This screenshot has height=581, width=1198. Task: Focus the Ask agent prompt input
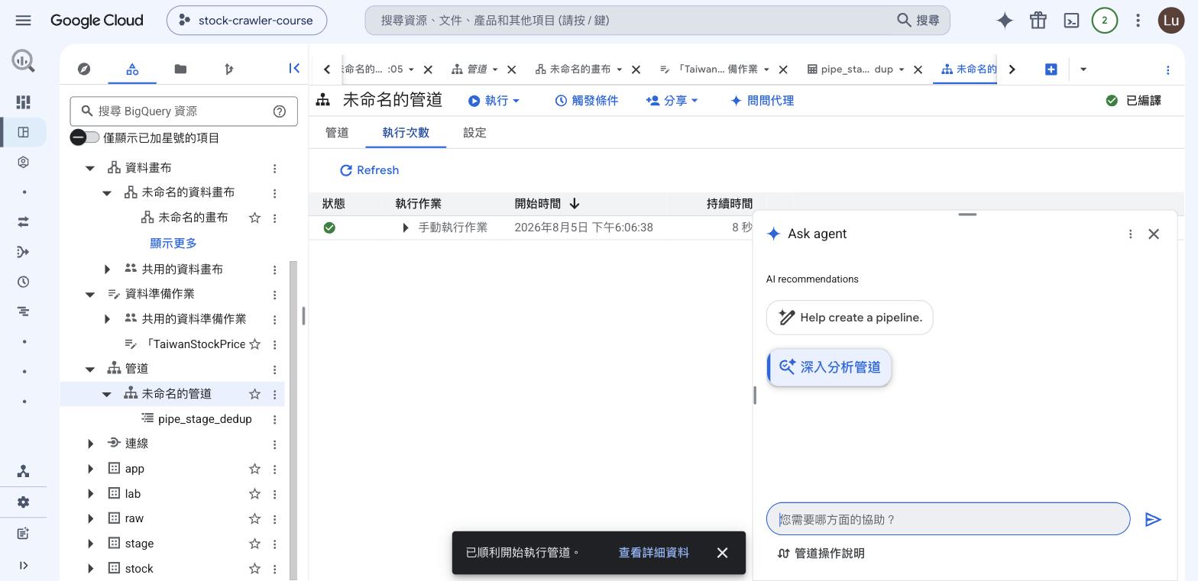point(948,519)
